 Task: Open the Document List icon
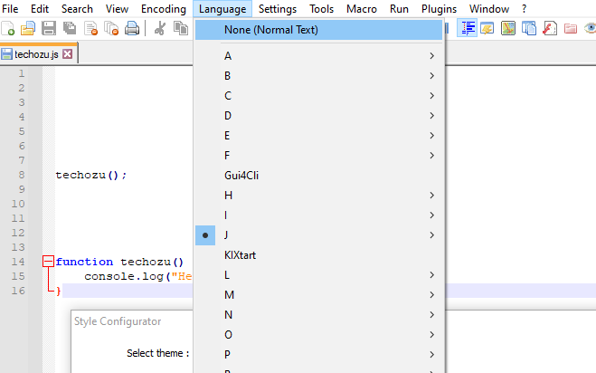(529, 29)
